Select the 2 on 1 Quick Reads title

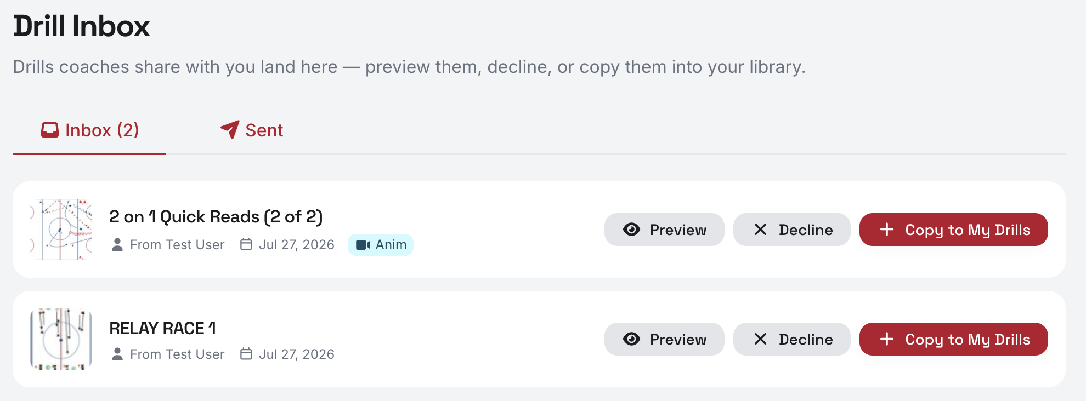[x=216, y=217]
